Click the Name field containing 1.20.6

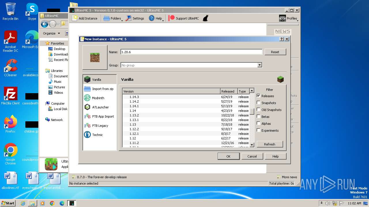(191, 52)
